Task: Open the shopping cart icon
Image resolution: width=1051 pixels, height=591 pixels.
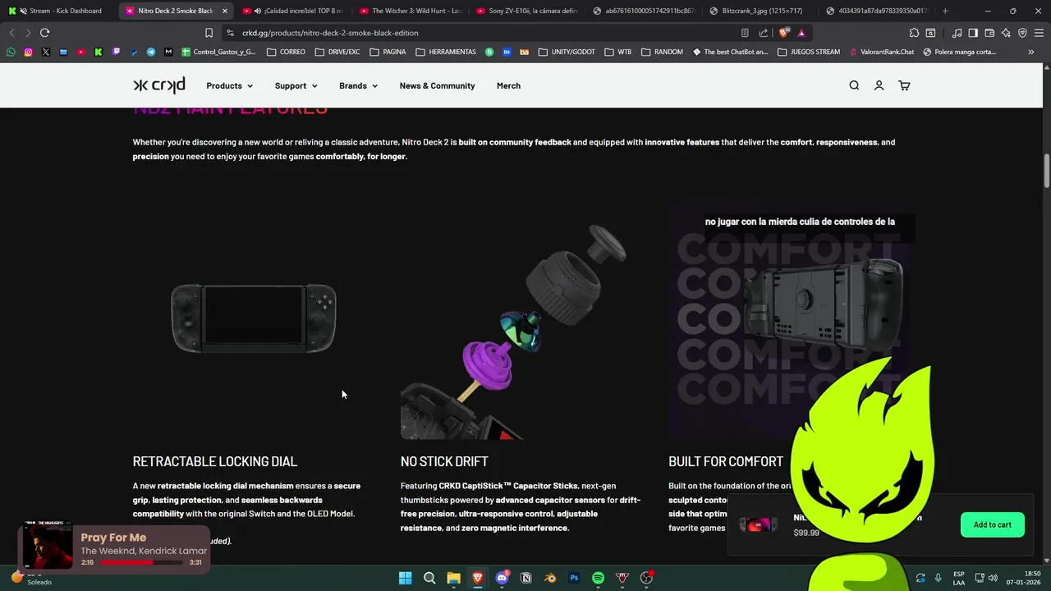Action: click(904, 85)
